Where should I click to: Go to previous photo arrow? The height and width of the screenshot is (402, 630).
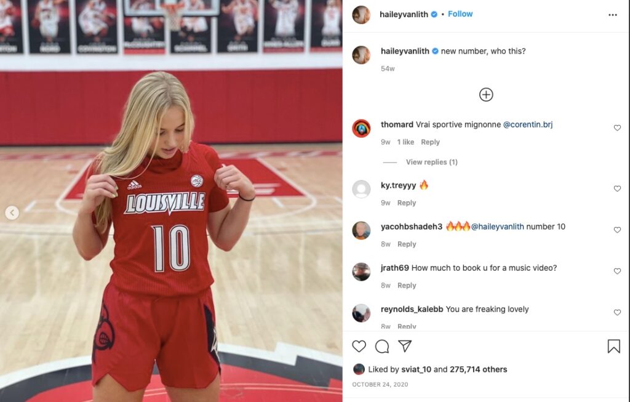[x=12, y=212]
